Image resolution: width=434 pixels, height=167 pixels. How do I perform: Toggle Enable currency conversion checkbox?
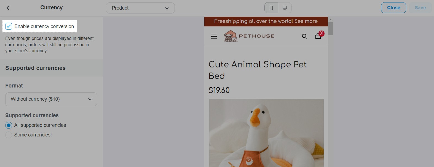pyautogui.click(x=9, y=26)
